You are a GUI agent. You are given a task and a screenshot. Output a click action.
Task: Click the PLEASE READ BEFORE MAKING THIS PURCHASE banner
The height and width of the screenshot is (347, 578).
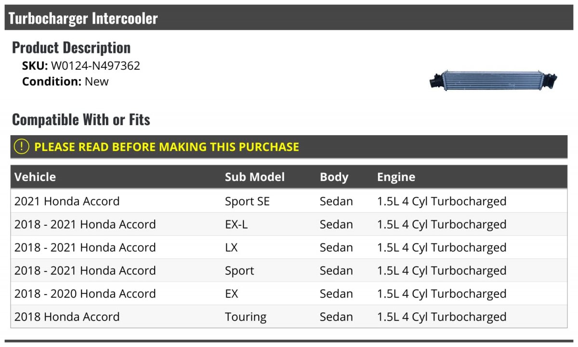(x=289, y=147)
